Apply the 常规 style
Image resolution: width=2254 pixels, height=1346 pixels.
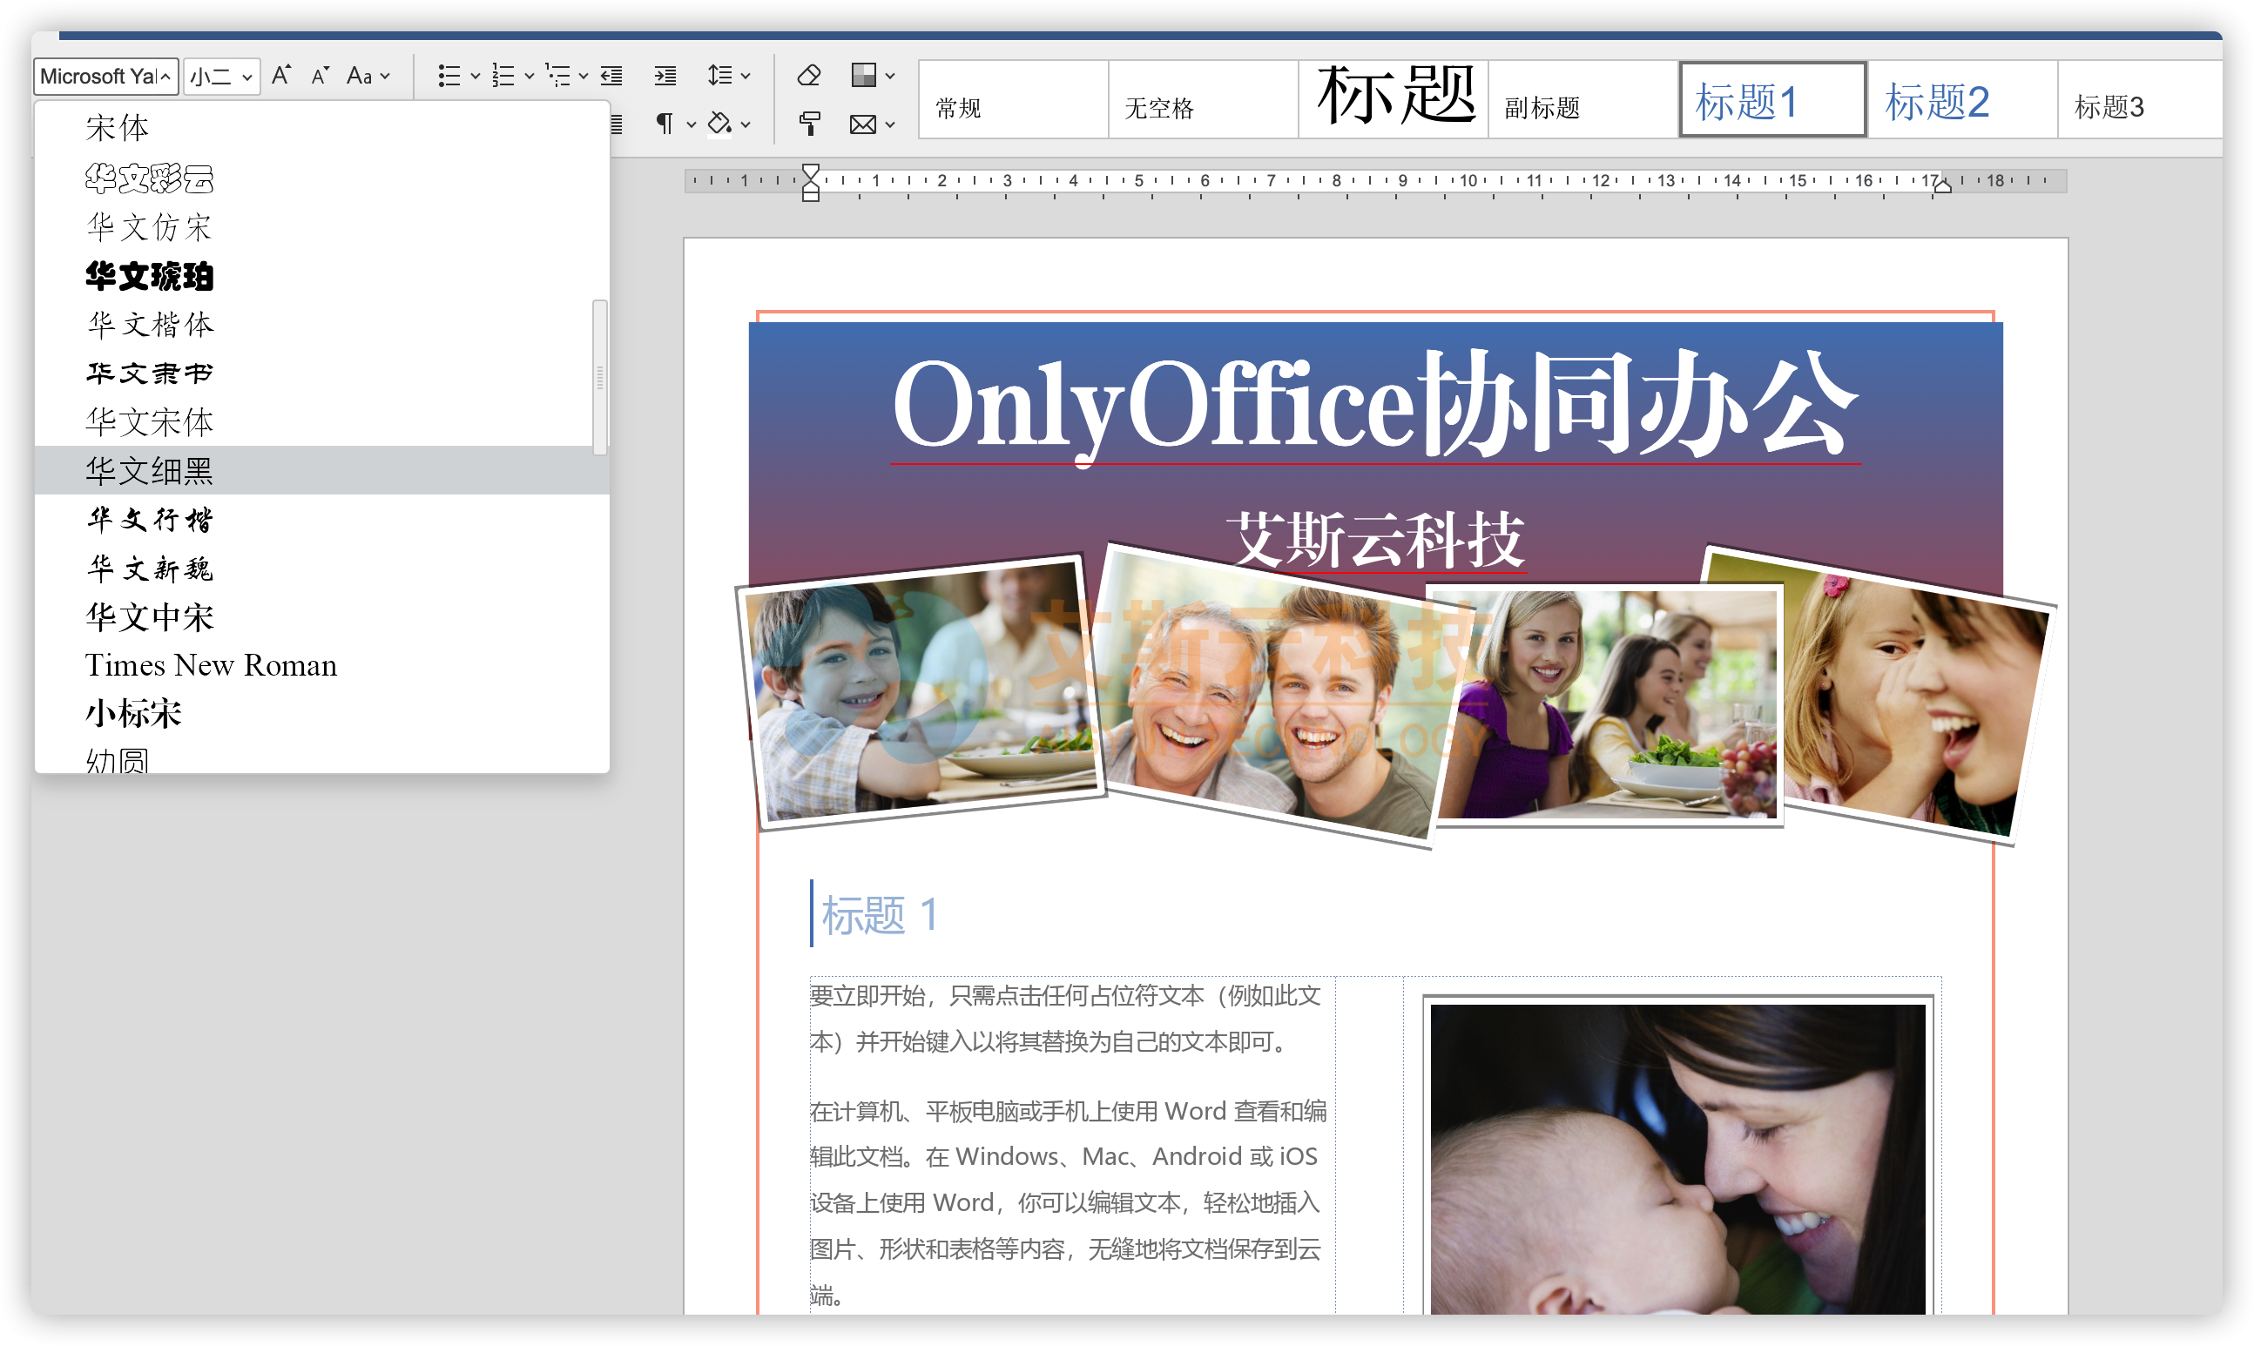[x=1013, y=100]
